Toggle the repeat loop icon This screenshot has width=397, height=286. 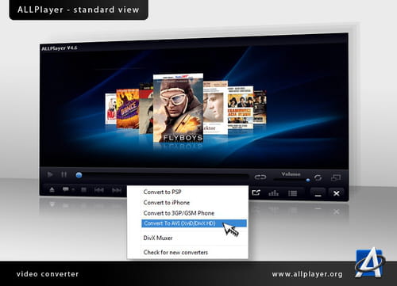click(x=260, y=177)
